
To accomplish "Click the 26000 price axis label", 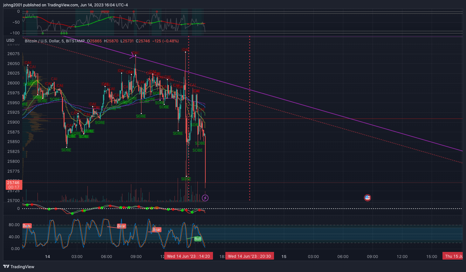I will (x=14, y=83).
